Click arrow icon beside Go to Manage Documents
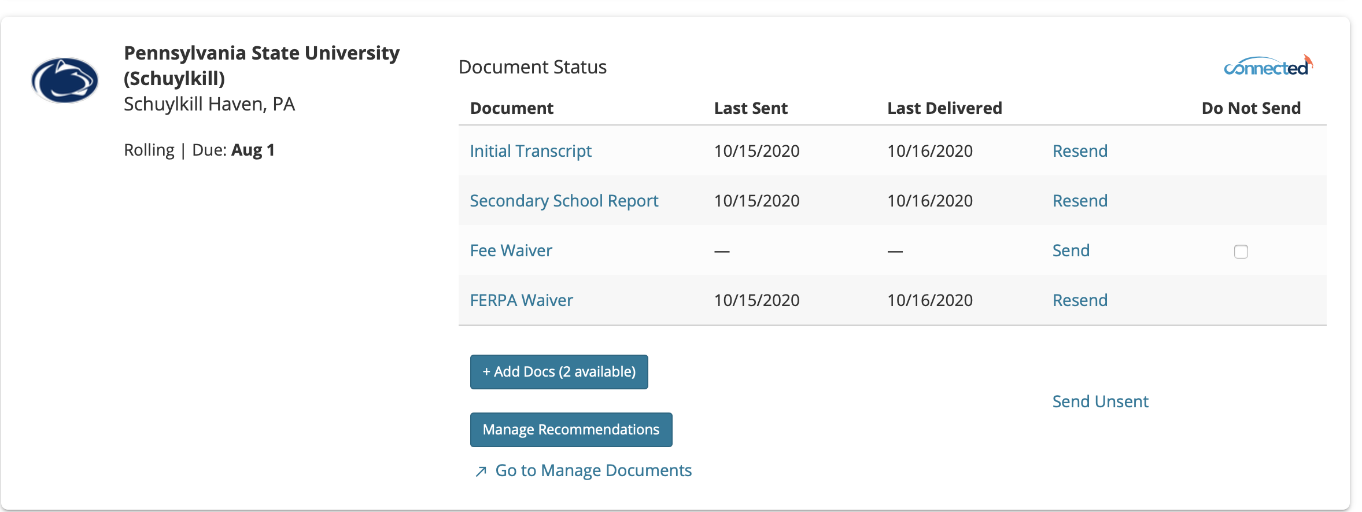The height and width of the screenshot is (512, 1362). (x=481, y=472)
